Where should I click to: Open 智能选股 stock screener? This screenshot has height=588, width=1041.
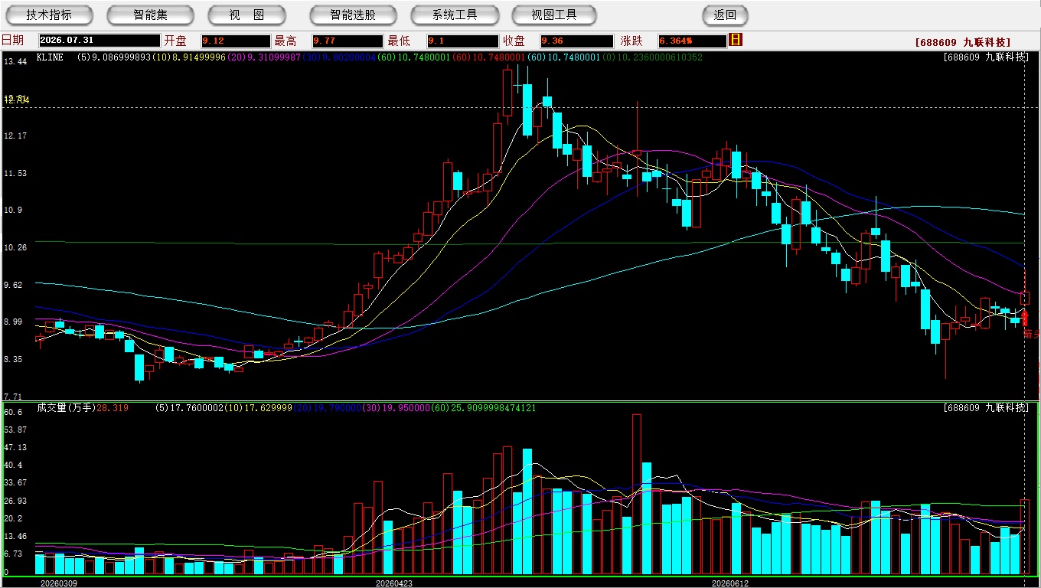[353, 15]
